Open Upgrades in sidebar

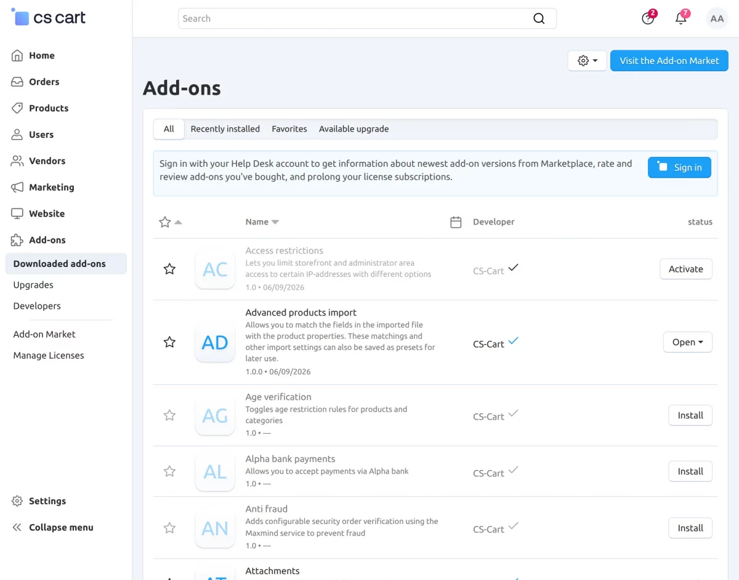pos(33,285)
